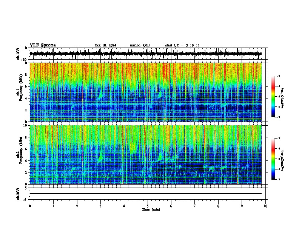Click the ch.1 spectrogram color scale bar
The image size is (299, 231).
[273, 97]
